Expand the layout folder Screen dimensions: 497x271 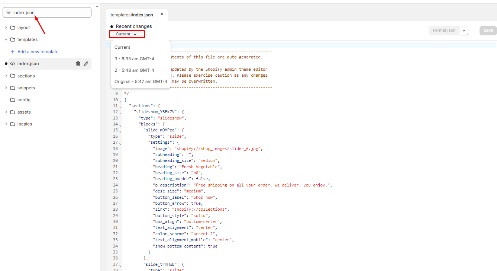pos(6,28)
